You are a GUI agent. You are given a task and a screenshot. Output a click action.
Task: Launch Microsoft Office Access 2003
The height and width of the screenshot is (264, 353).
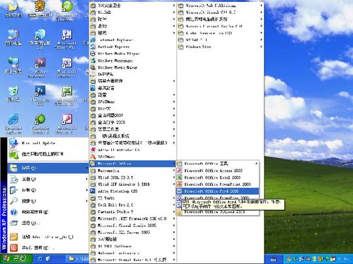pos(217,170)
